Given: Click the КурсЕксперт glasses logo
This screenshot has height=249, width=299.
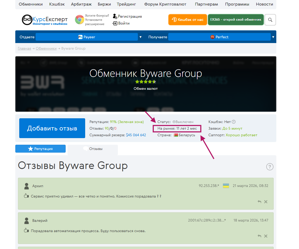Looking at the screenshot, I should tap(27, 20).
